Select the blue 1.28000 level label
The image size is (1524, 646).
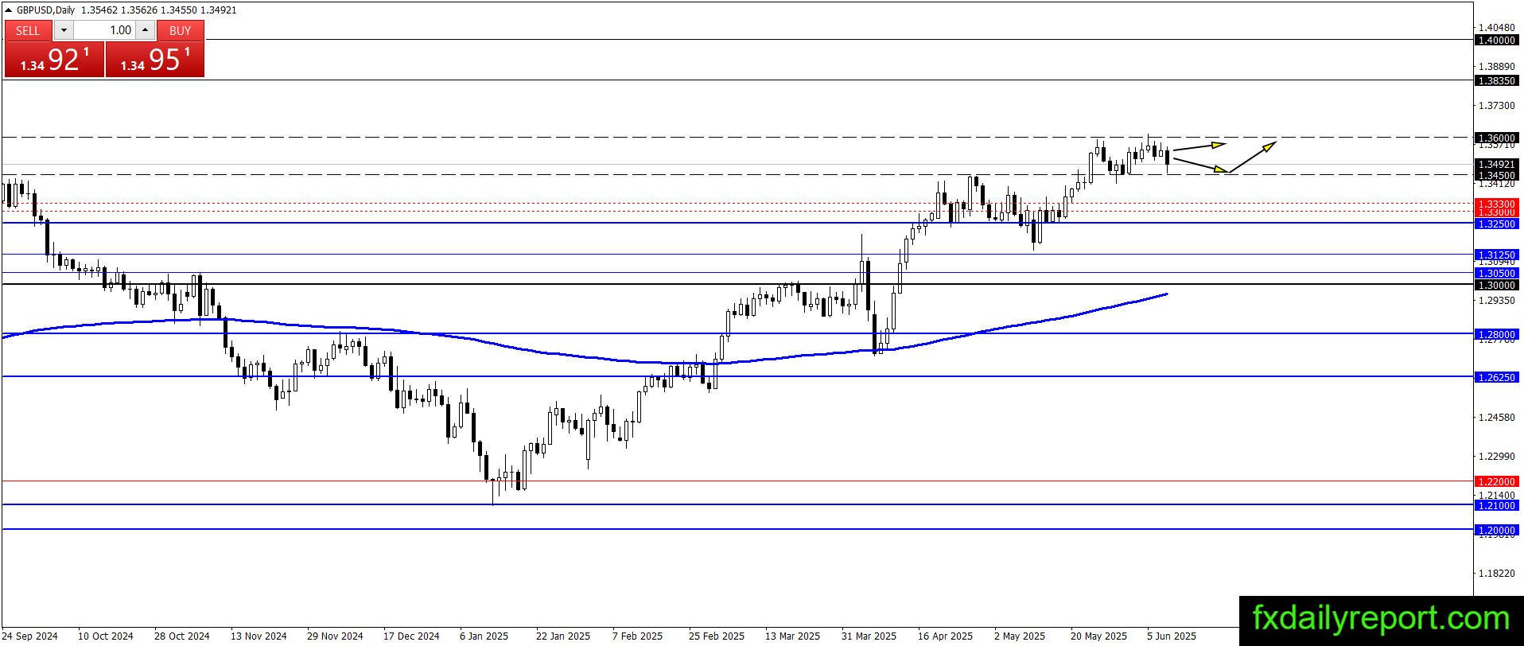coord(1496,334)
